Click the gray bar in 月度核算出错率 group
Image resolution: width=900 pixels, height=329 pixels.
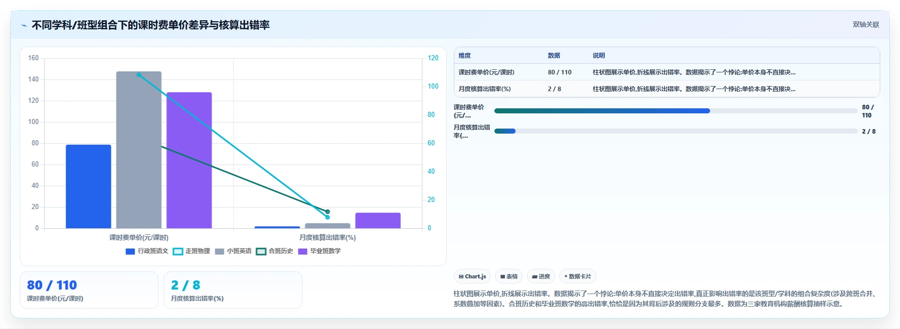(328, 226)
